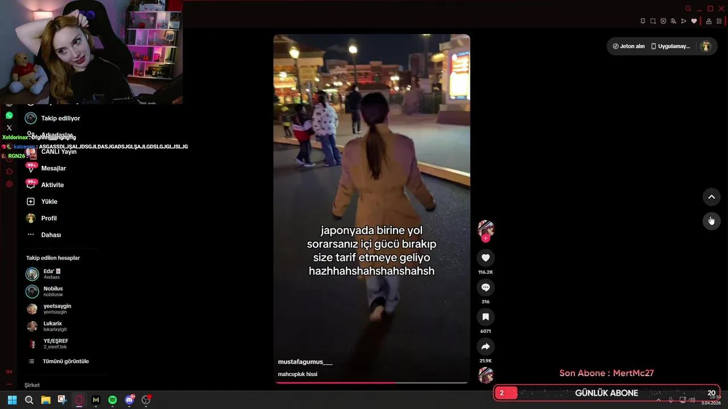
Task: Take a snapshot with the dashed-square icon
Action: (x=653, y=21)
